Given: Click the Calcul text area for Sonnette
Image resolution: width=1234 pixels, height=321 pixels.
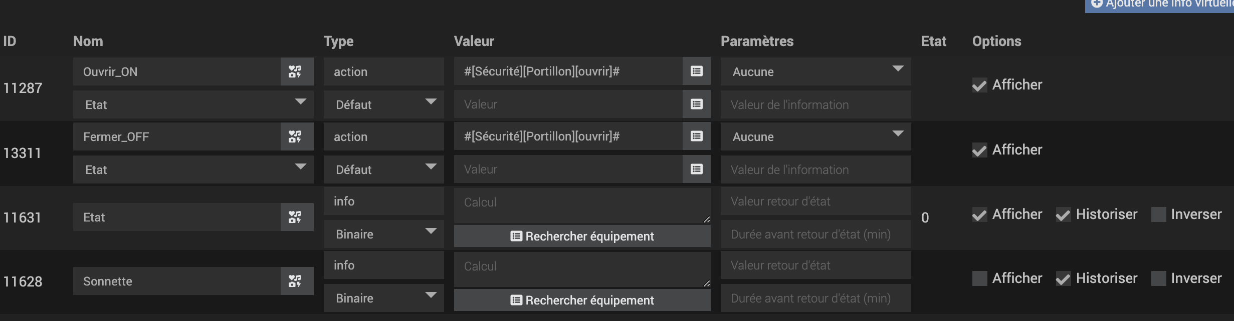Looking at the screenshot, I should (x=581, y=269).
